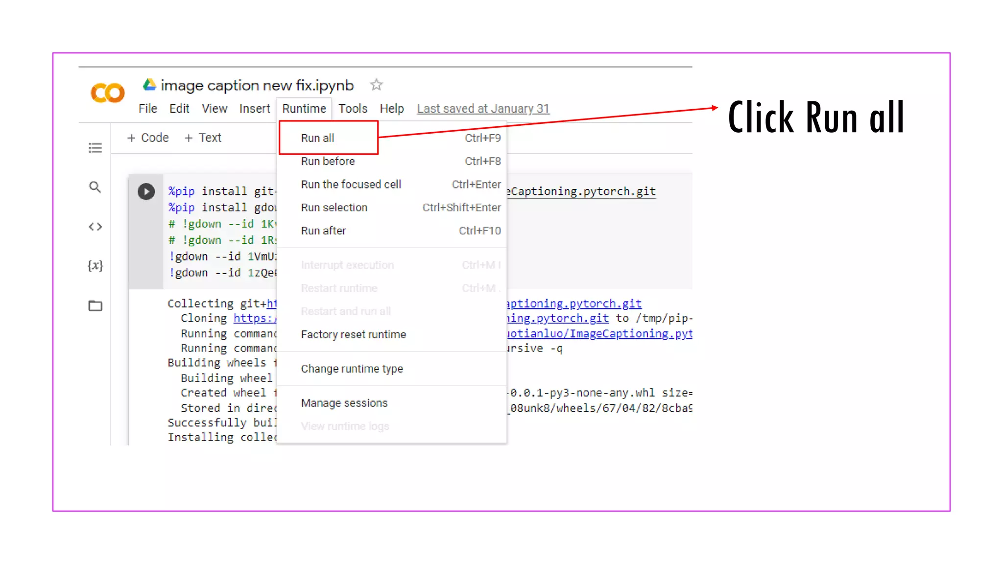Star the notebook with star icon

click(376, 85)
